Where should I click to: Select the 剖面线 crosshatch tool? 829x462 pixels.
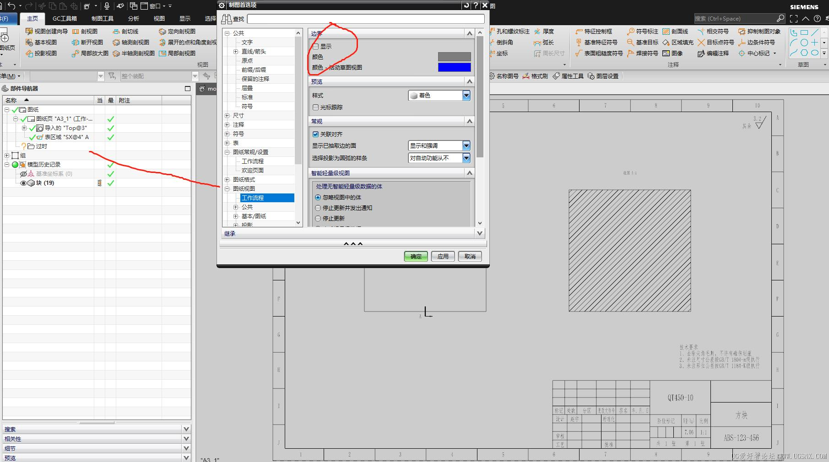[675, 31]
